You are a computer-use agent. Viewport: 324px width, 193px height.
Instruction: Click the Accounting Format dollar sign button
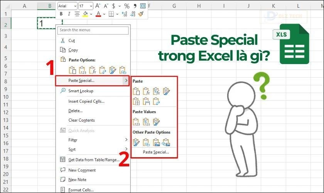(114, 6)
